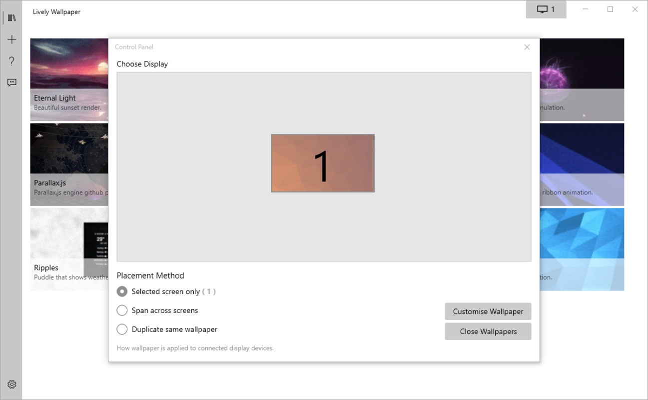Click the Add Wallpaper plus icon

pos(12,39)
